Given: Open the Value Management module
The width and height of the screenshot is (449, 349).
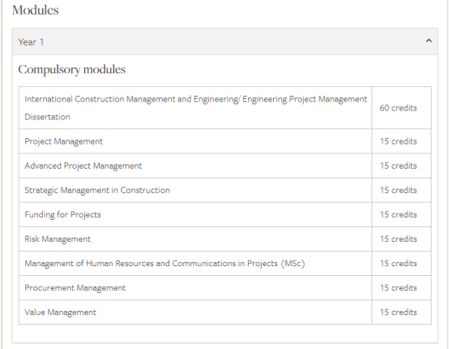Looking at the screenshot, I should click(x=61, y=312).
